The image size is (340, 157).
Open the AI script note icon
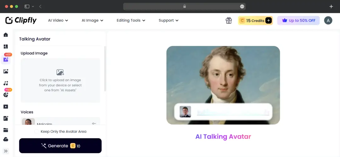6,118
